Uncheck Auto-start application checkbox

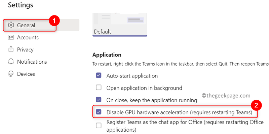click(99, 75)
